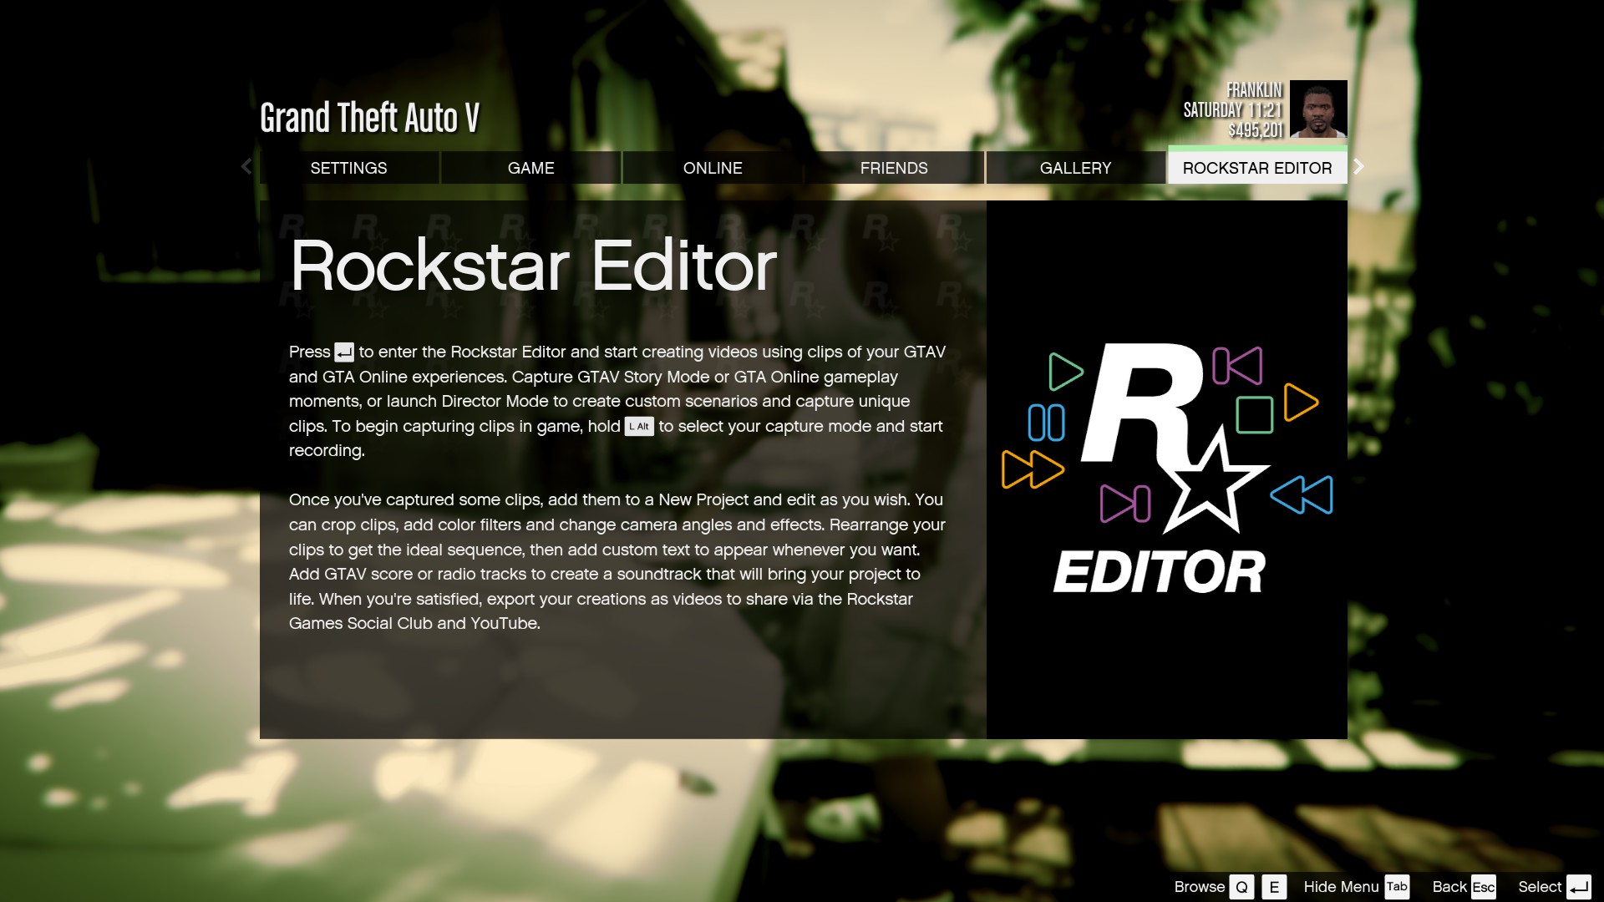Click the E browse key icon
This screenshot has height=902, width=1604.
click(1274, 887)
